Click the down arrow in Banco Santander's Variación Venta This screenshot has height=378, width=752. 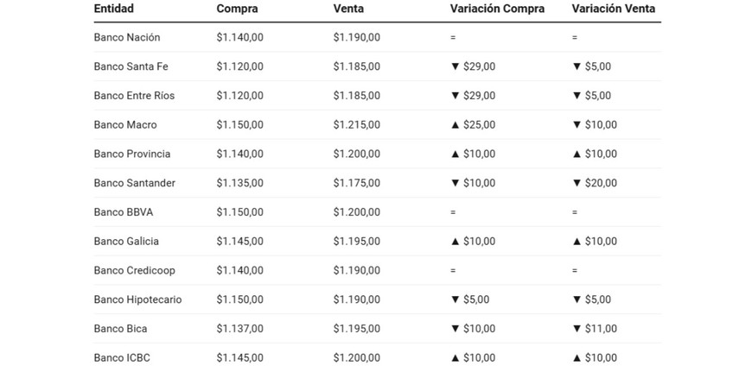(577, 183)
